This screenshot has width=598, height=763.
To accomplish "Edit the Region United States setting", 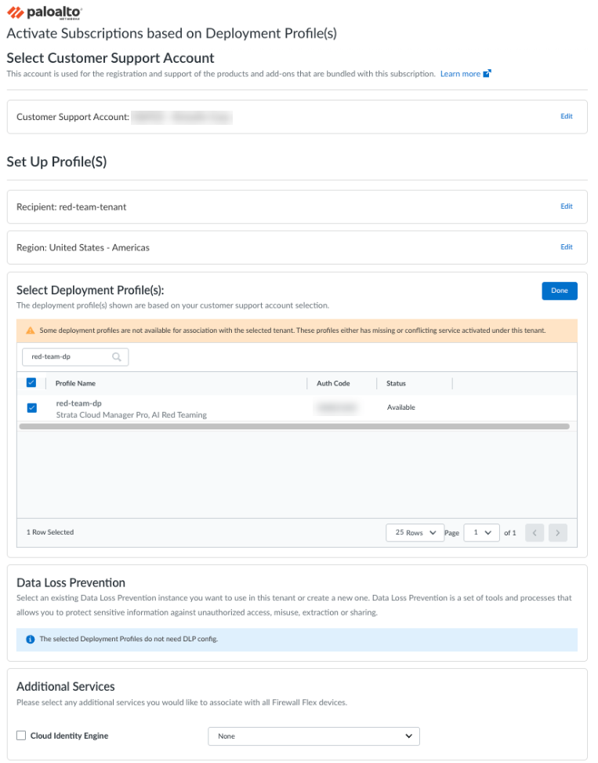I will coord(566,247).
